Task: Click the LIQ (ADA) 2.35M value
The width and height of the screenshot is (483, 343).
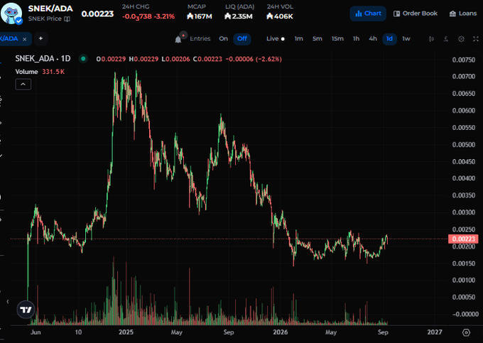Action: click(239, 16)
